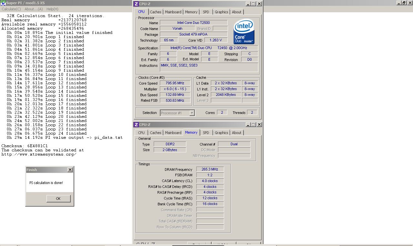Select CPU tab in upper CPU-Z window

tap(141, 12)
